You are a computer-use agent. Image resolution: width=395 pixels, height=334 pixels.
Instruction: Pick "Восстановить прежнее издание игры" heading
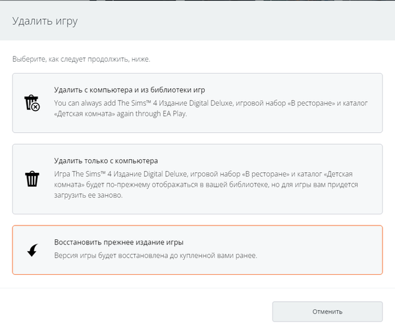pyautogui.click(x=118, y=242)
